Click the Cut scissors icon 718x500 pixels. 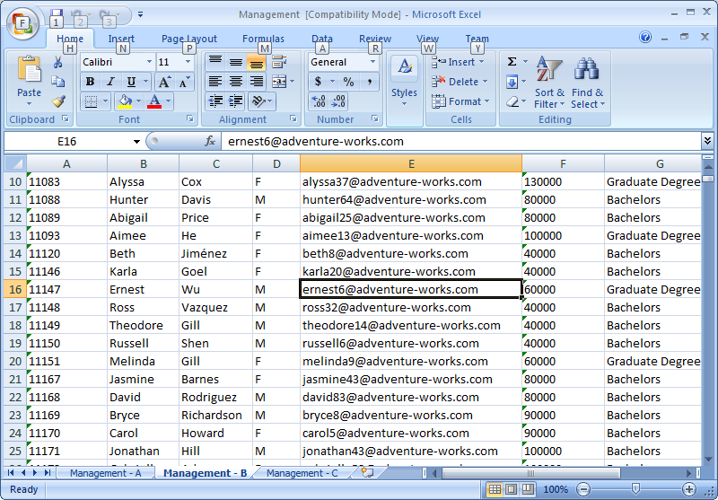pyautogui.click(x=57, y=62)
